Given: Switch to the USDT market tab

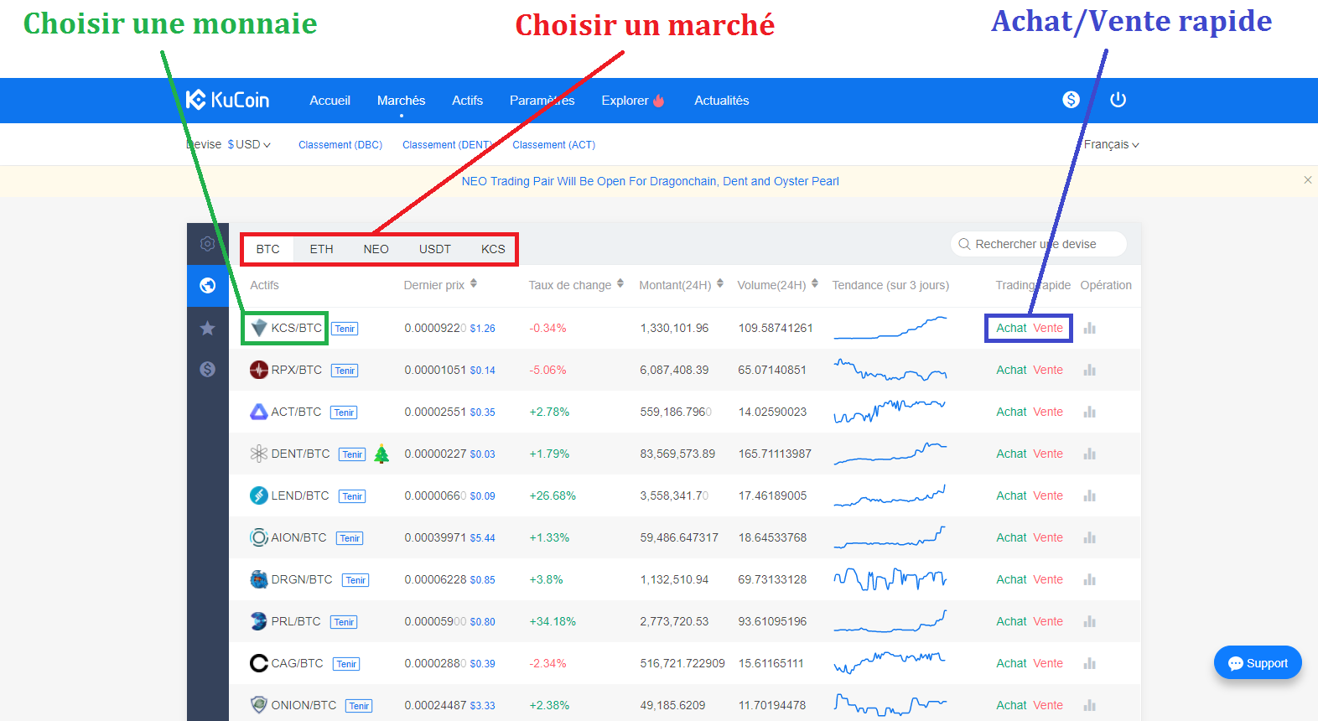Looking at the screenshot, I should point(434,249).
